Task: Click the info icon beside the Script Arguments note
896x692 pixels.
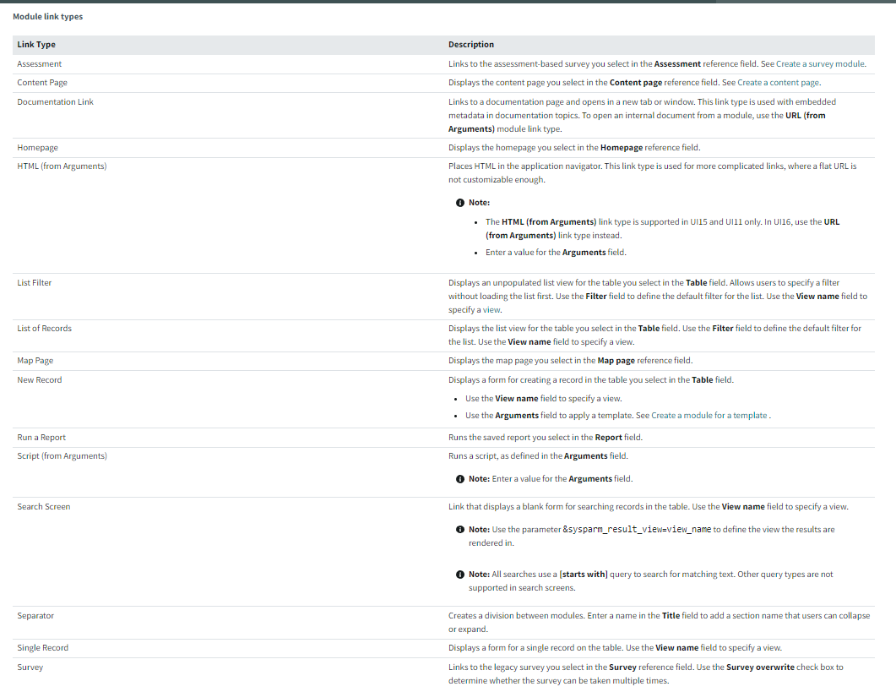Action: tap(460, 479)
